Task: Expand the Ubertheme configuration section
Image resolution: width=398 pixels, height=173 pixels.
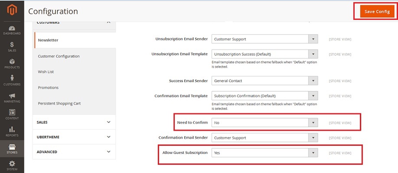Action: coord(75,137)
